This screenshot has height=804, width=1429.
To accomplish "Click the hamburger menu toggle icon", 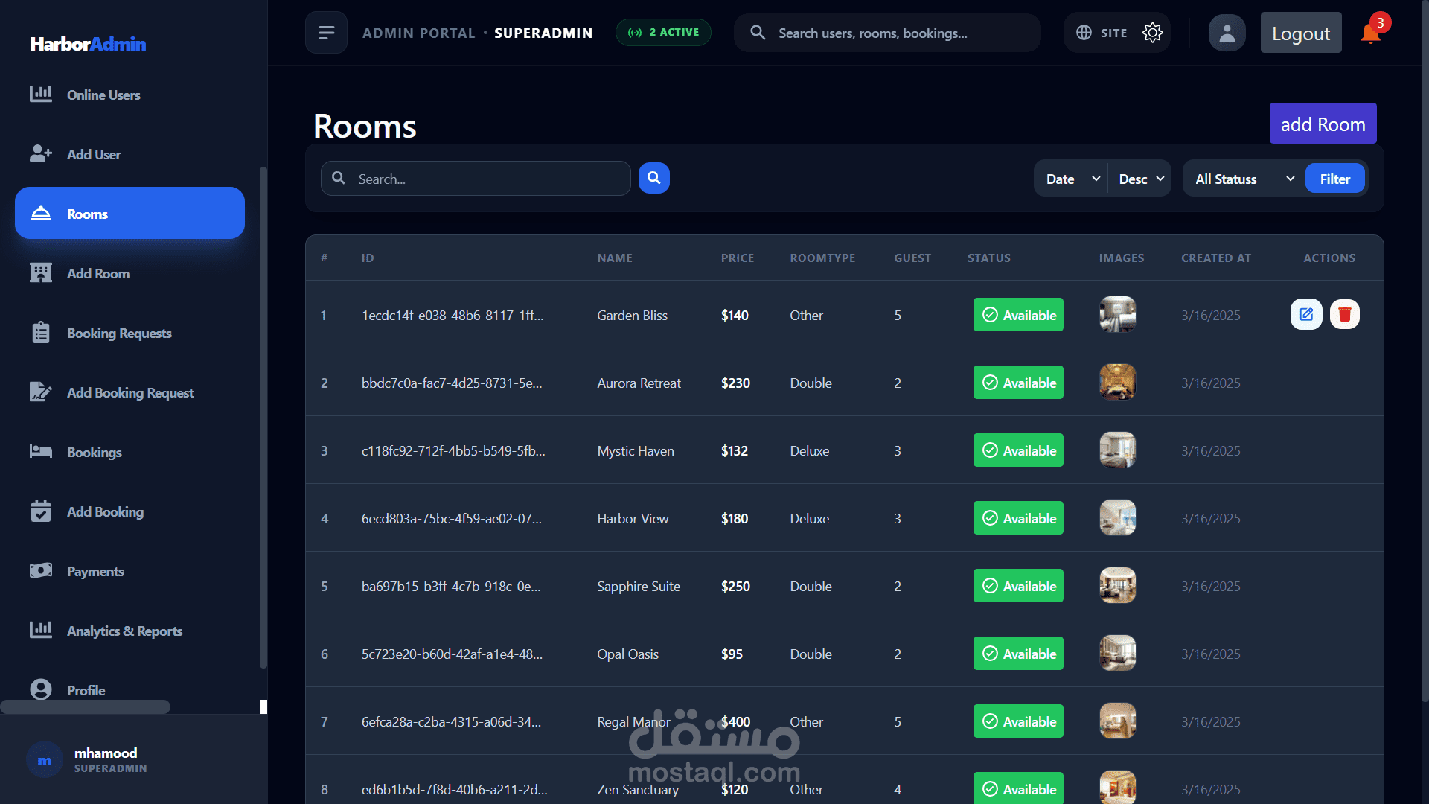I will point(326,33).
